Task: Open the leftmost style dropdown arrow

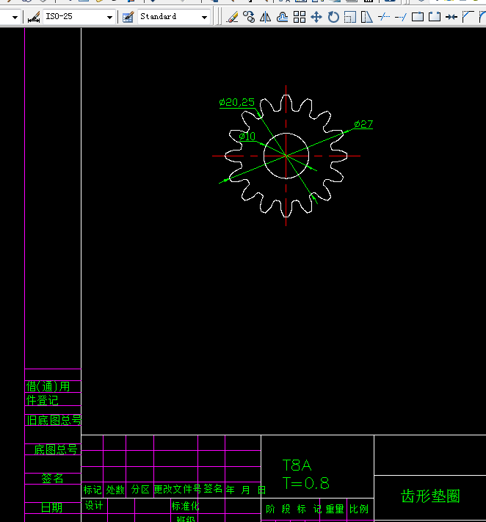Action: click(x=15, y=17)
